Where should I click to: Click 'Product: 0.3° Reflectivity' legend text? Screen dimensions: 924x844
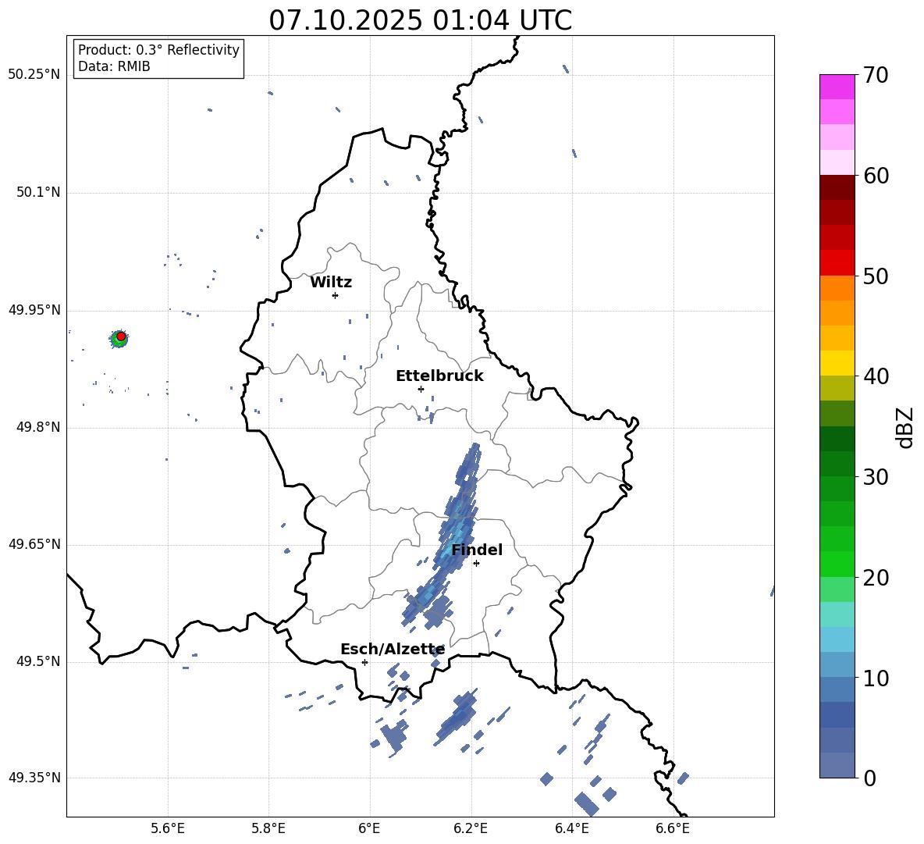pos(158,50)
